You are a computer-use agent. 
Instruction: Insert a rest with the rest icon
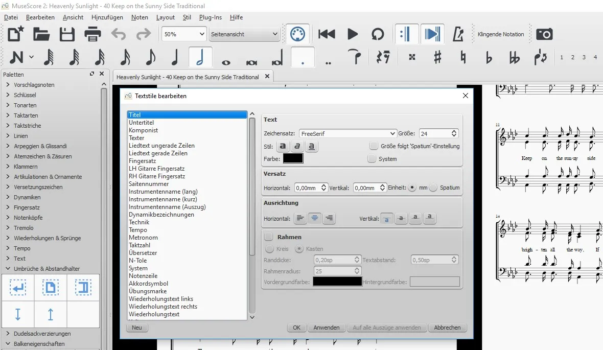click(383, 57)
